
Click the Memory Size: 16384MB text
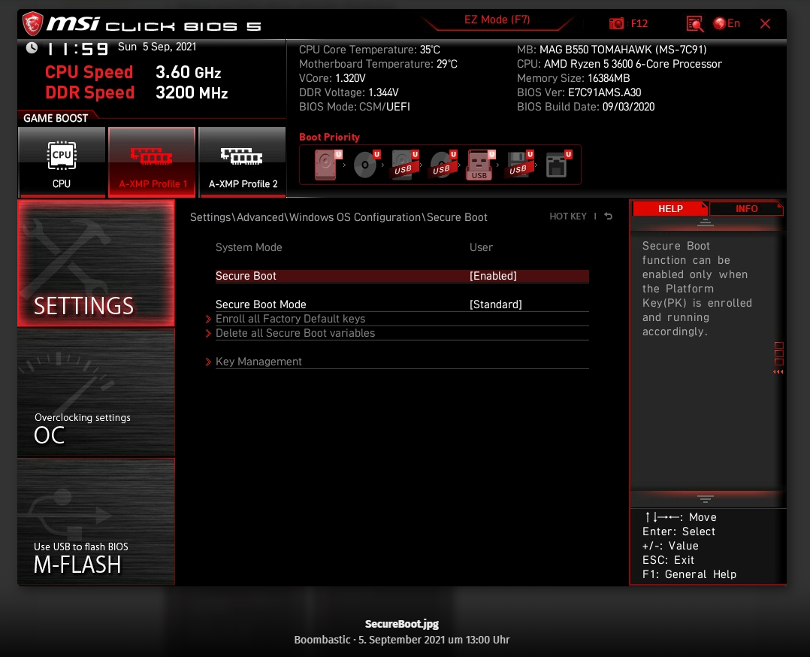pyautogui.click(x=573, y=79)
